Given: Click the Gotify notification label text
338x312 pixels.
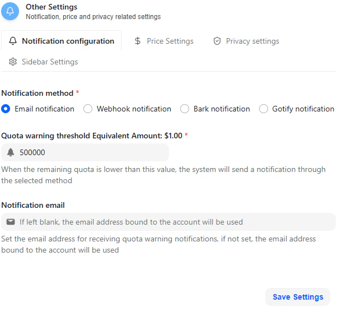Looking at the screenshot, I should (x=303, y=109).
